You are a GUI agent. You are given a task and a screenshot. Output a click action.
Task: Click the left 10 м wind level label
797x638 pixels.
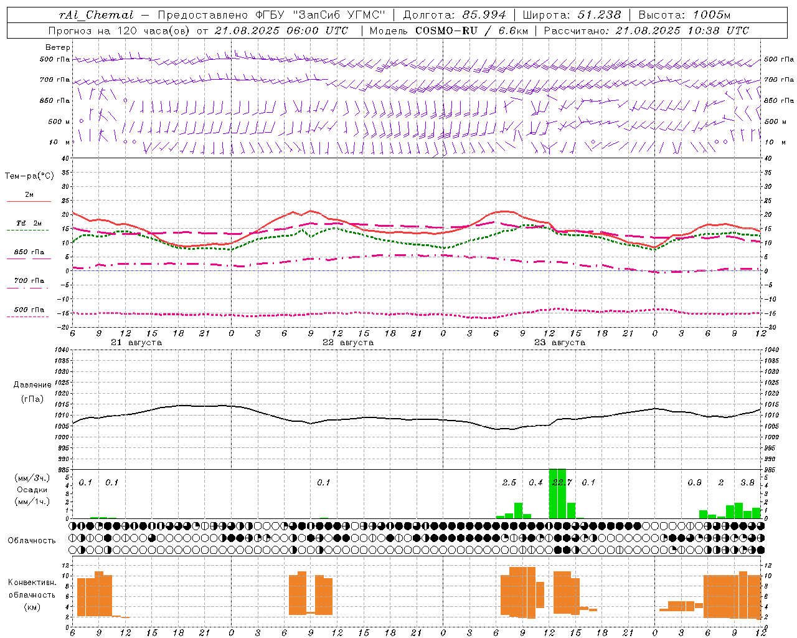(x=59, y=143)
